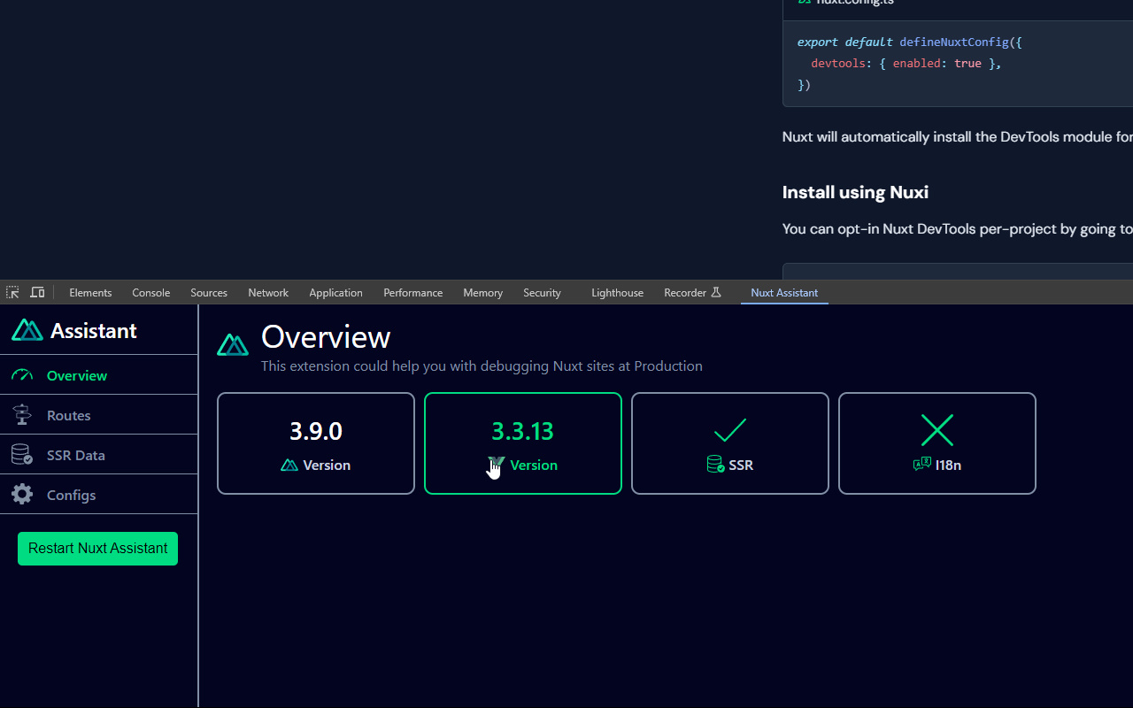1133x708 pixels.
Task: Click the Nuxt icon on the 3.9.0 card
Action: 289,465
